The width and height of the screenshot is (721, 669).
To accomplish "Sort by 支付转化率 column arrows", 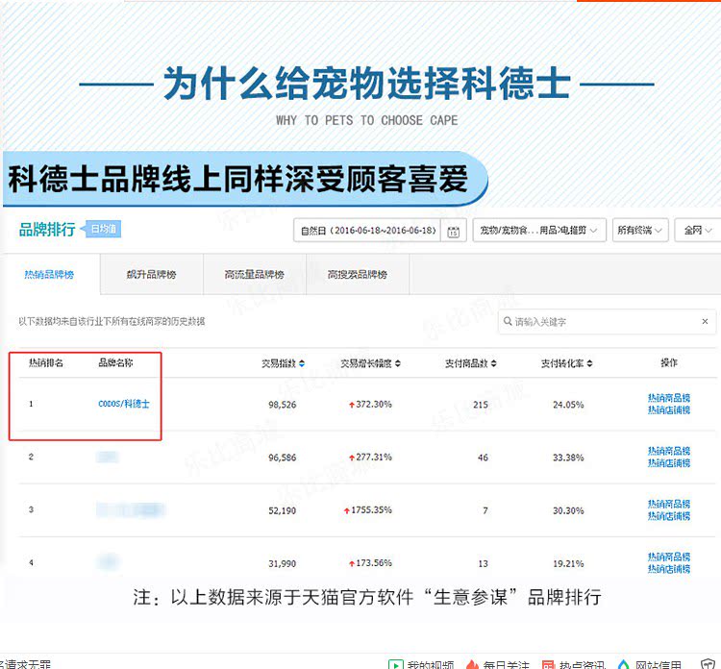I will [x=590, y=363].
